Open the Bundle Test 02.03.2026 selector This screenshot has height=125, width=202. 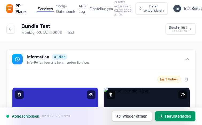pos(179,29)
